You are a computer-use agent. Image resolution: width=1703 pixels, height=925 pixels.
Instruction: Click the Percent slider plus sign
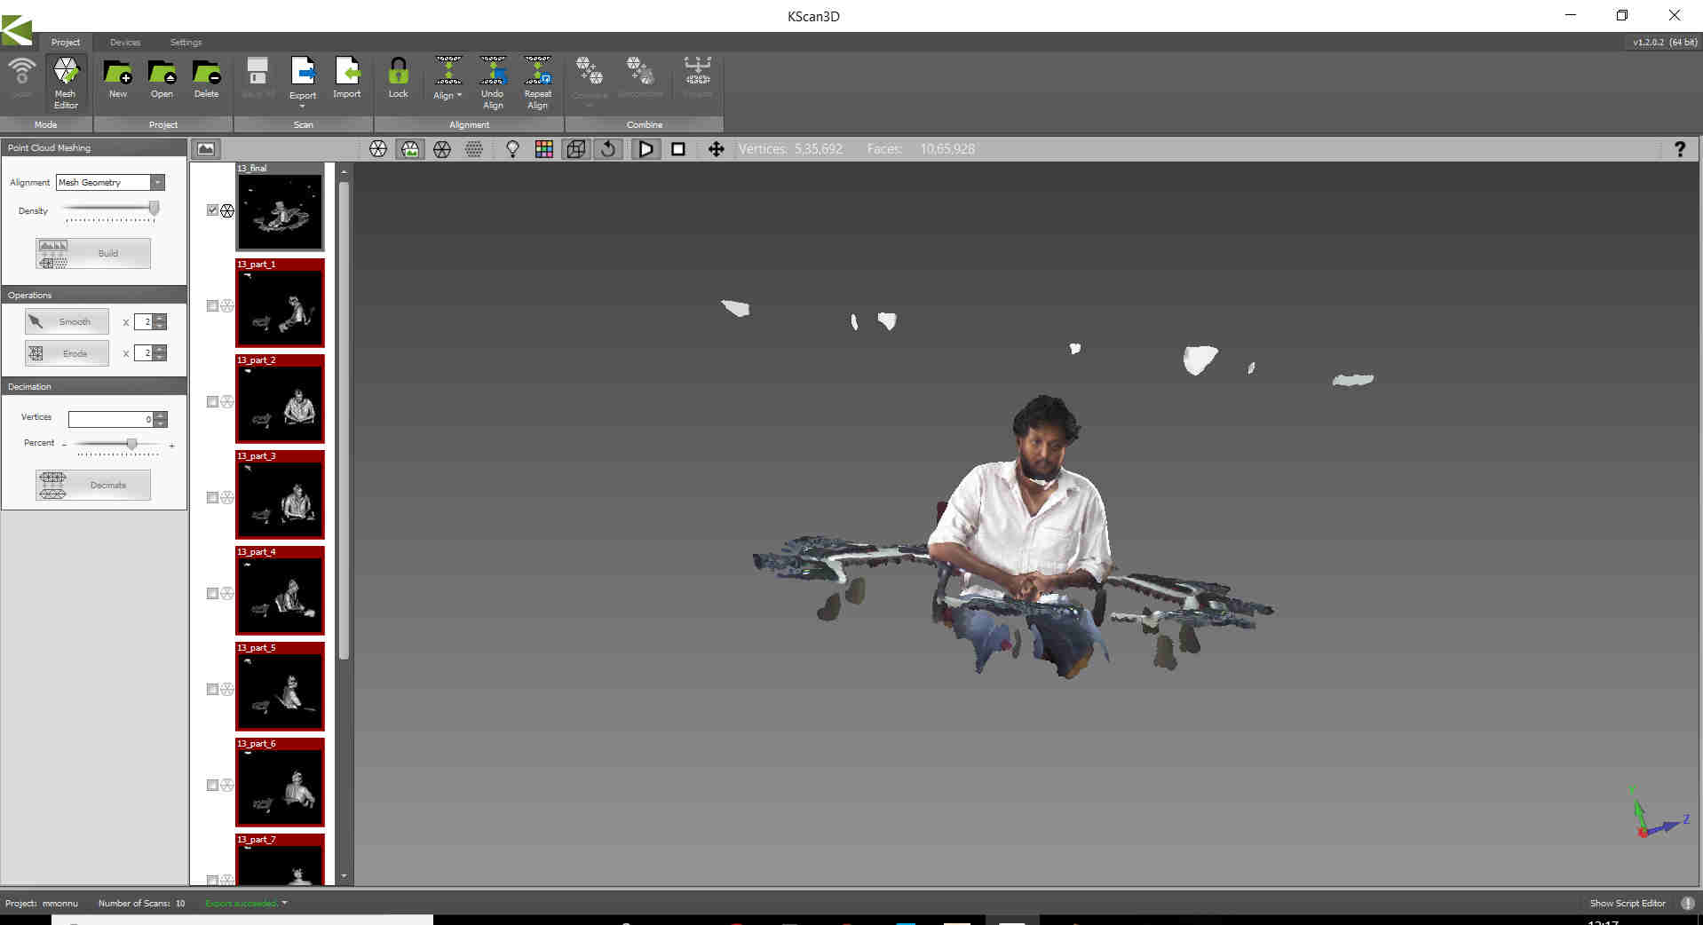(x=171, y=446)
